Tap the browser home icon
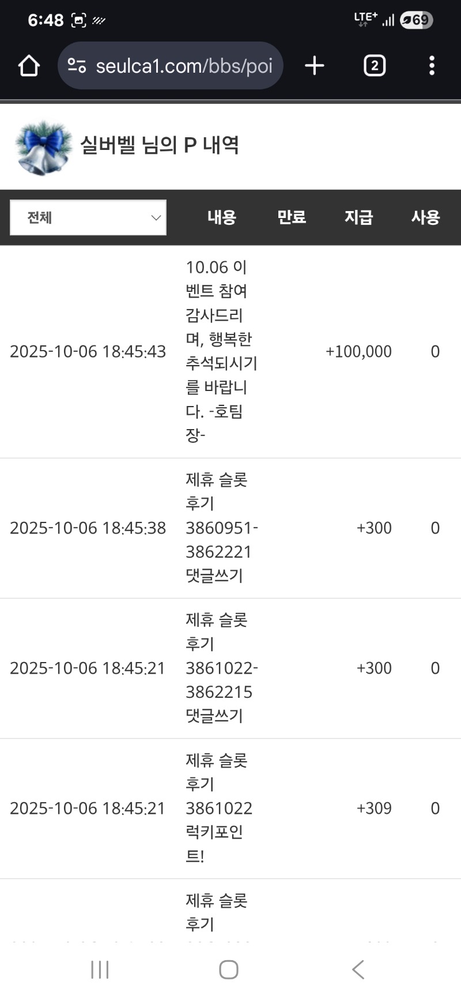Screen dimensions: 461x1000 (x=29, y=66)
